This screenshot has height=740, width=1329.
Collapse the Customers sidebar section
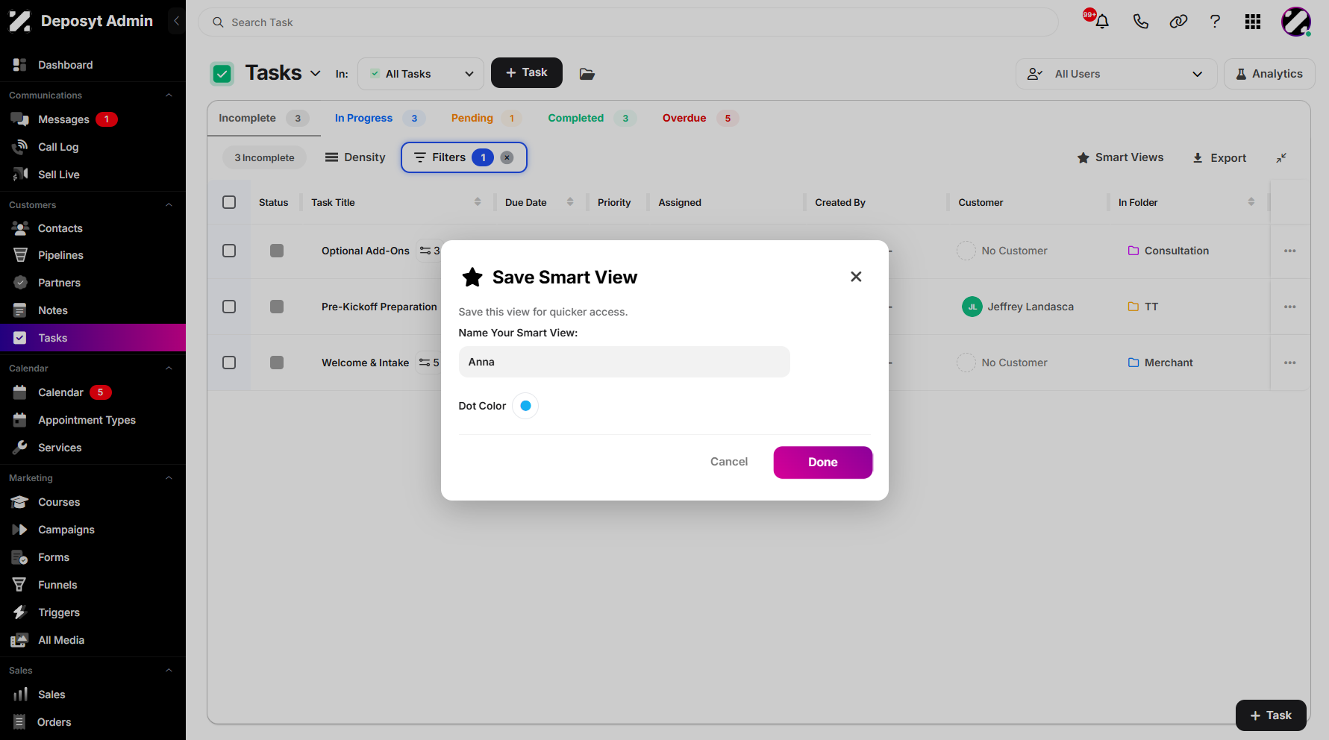click(x=169, y=204)
